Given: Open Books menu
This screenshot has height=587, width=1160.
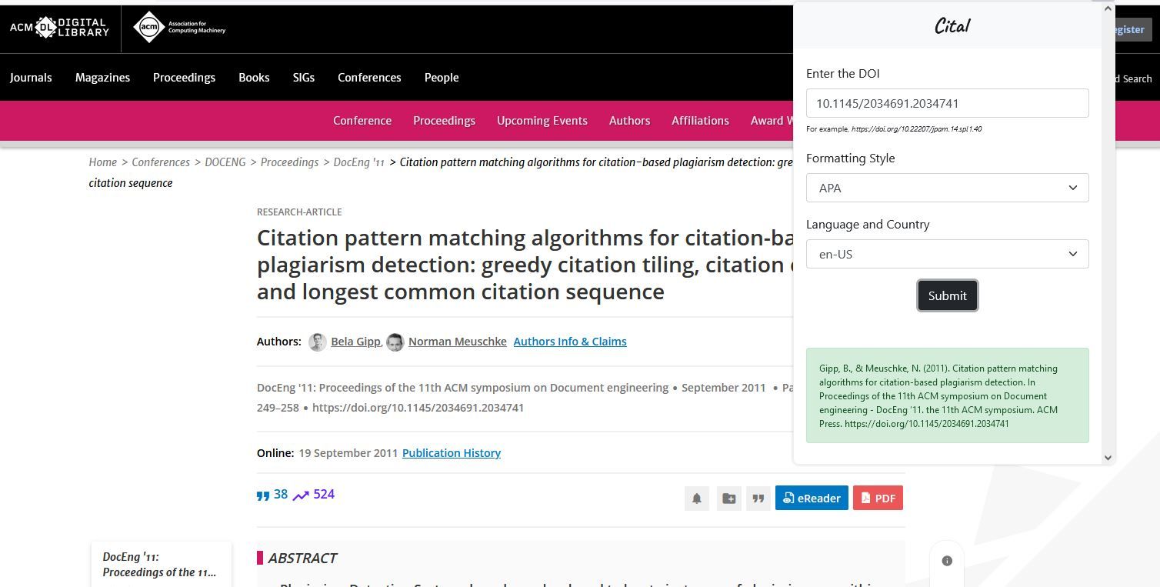Looking at the screenshot, I should (254, 78).
